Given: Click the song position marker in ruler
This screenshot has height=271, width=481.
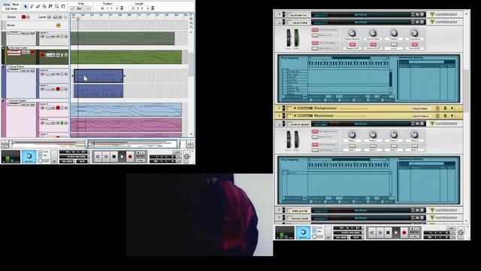Looking at the screenshot, I should (x=78, y=18).
